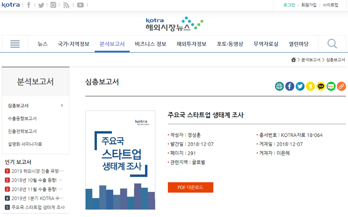The height and width of the screenshot is (217, 348).
Task: Open KOTRA's Twitter profile icon
Action: 41,5
